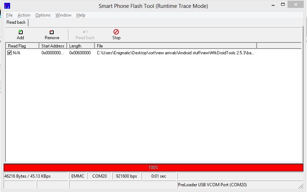This screenshot has width=307, height=192.
Task: Click the EMMC status field
Action: point(78,176)
